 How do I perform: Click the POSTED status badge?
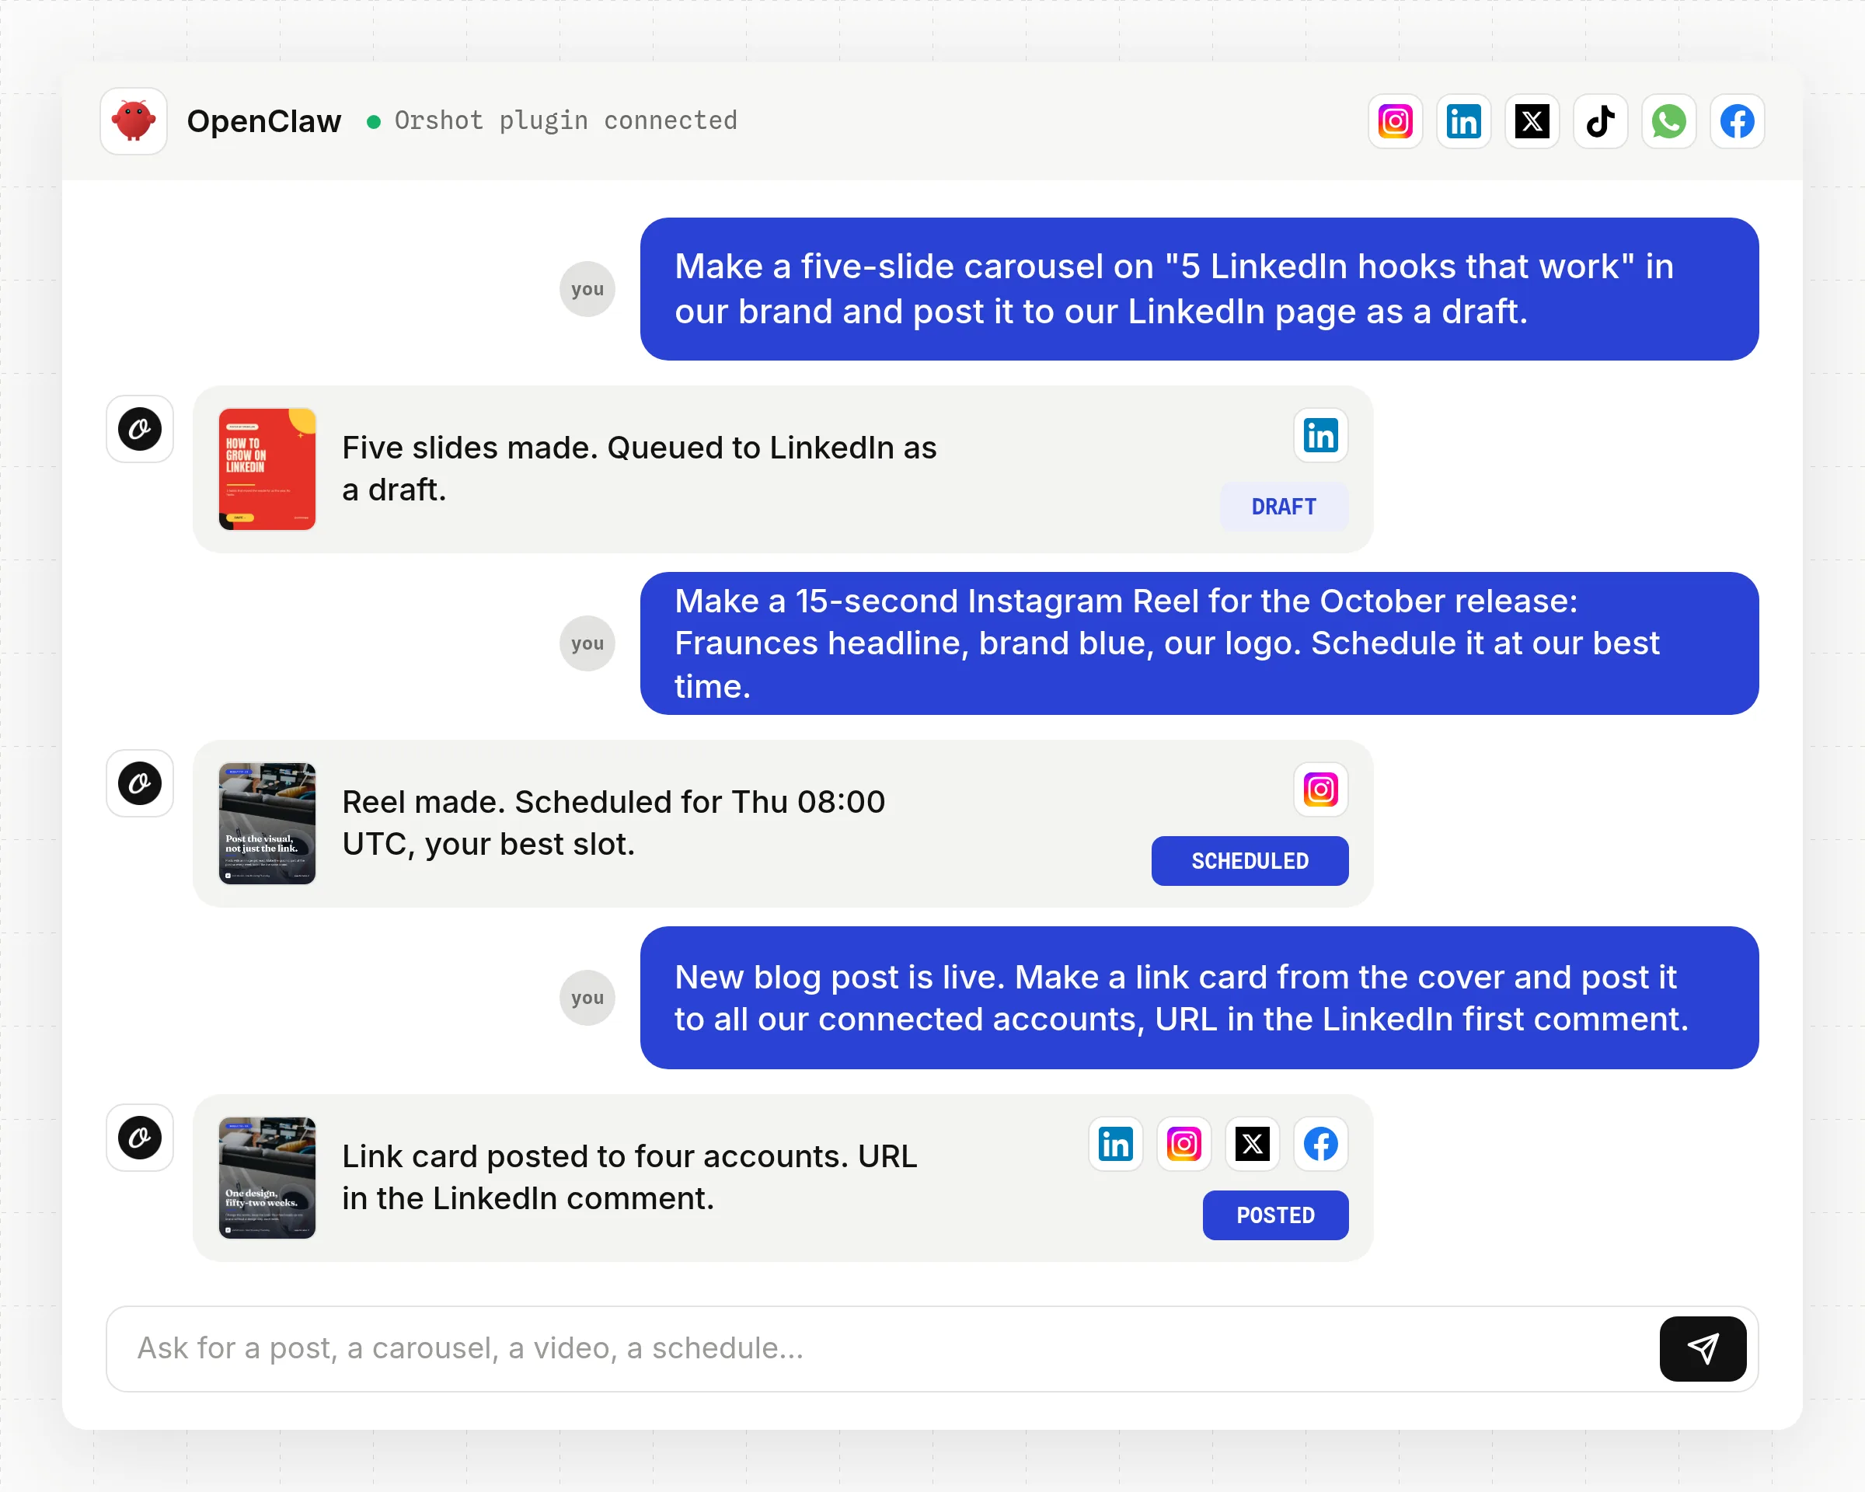1275,1215
